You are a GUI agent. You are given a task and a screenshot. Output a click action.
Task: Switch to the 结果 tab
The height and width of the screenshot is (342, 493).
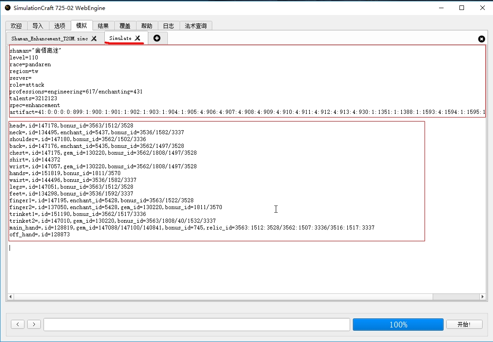(x=103, y=26)
